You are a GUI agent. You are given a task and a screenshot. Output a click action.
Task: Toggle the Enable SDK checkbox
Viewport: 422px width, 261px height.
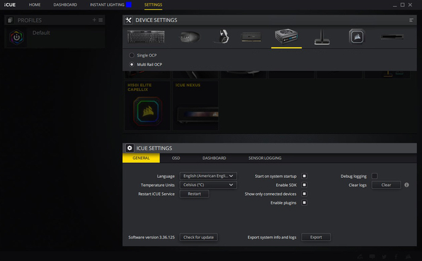[304, 185]
